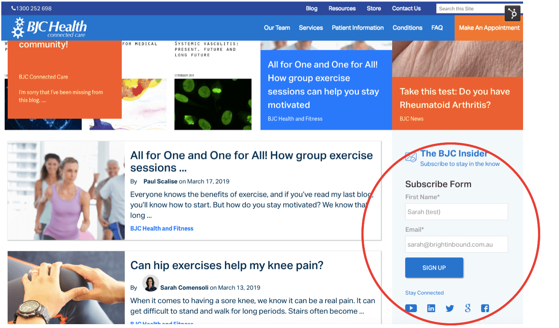Focus the Email input field
Screen dimensions: 559x328
click(456, 244)
